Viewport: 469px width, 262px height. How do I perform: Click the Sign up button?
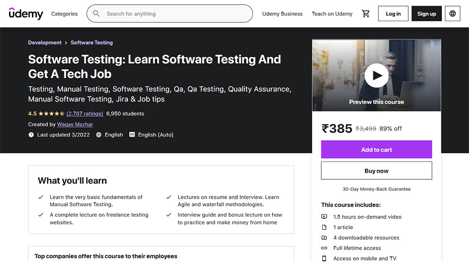pyautogui.click(x=426, y=13)
